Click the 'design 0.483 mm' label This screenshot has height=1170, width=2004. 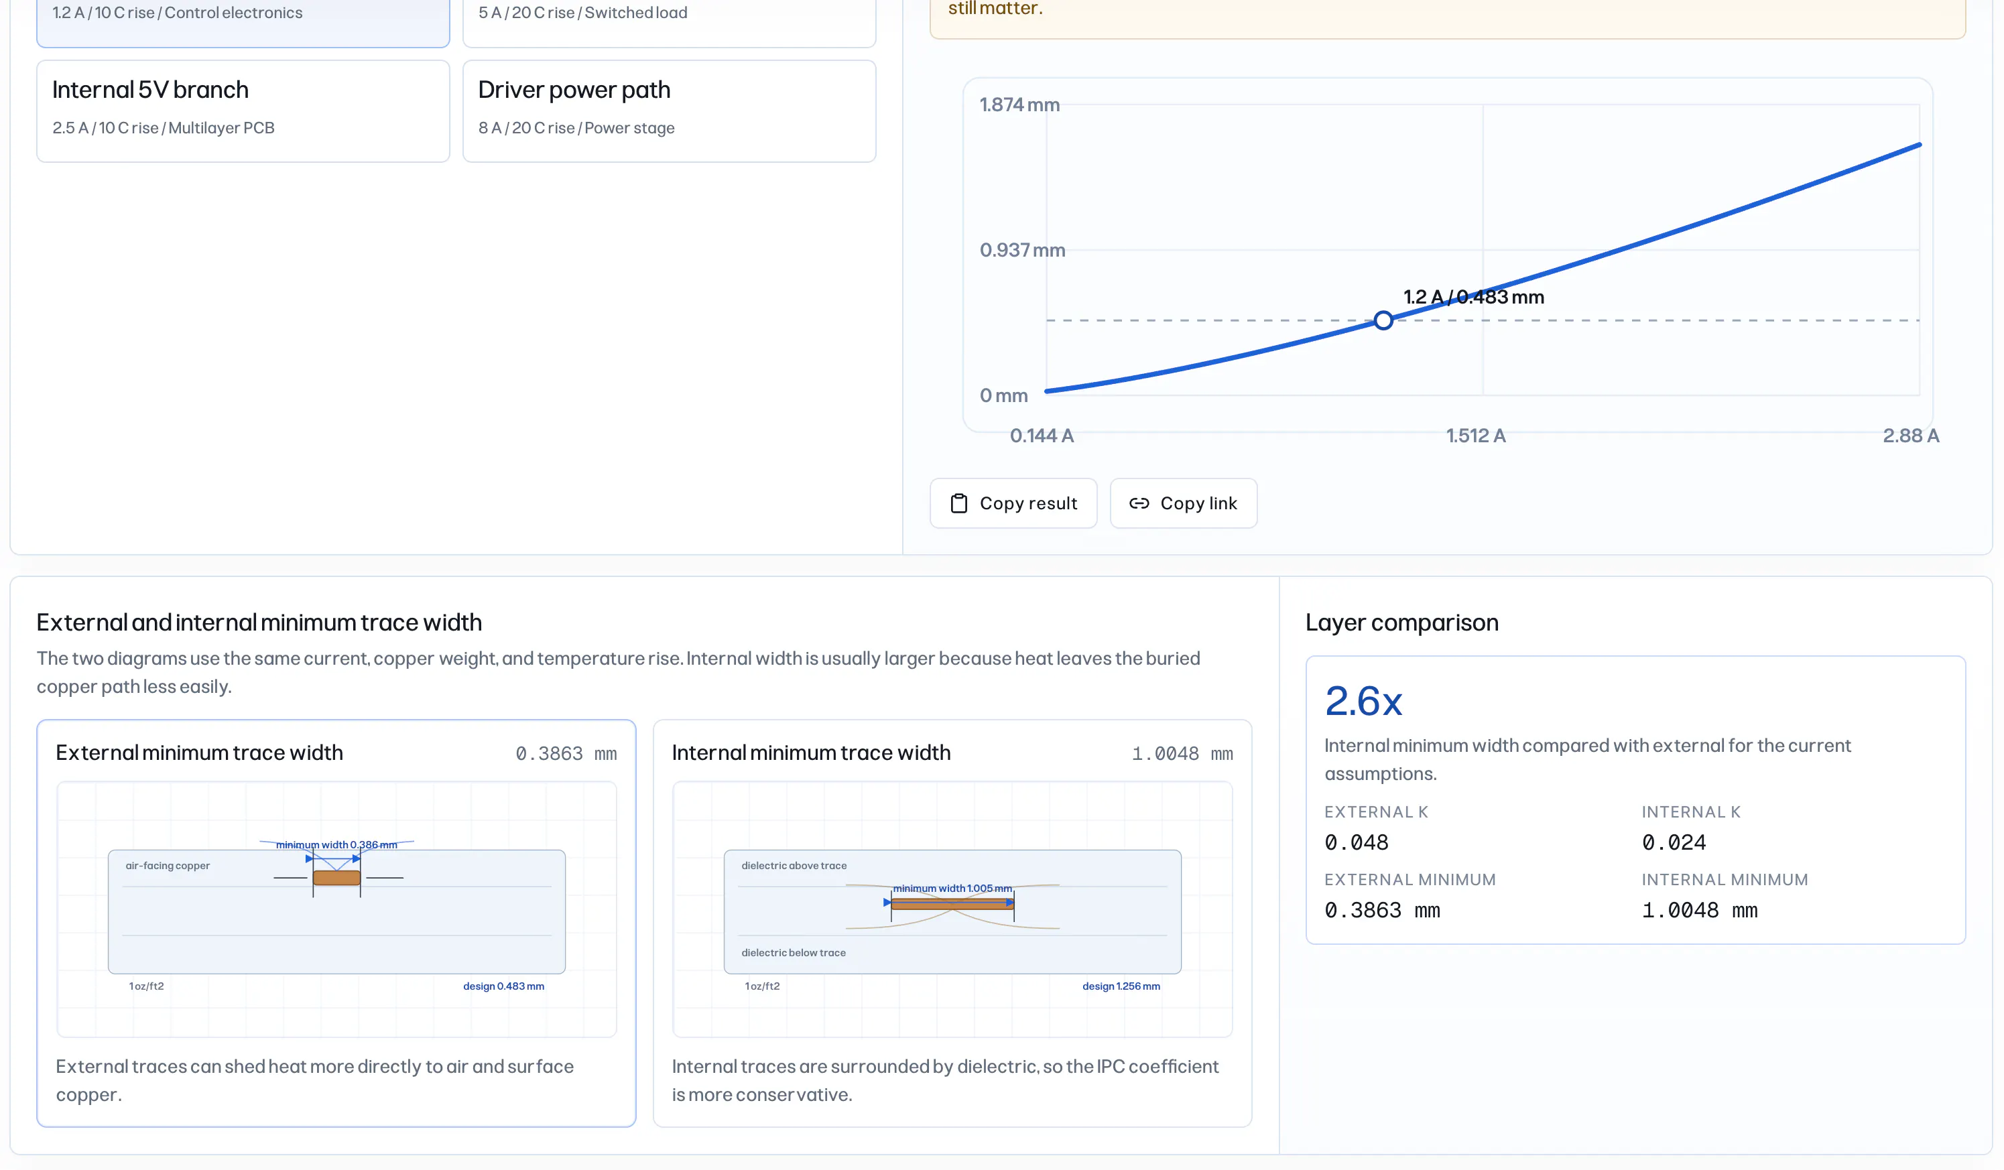(x=503, y=986)
